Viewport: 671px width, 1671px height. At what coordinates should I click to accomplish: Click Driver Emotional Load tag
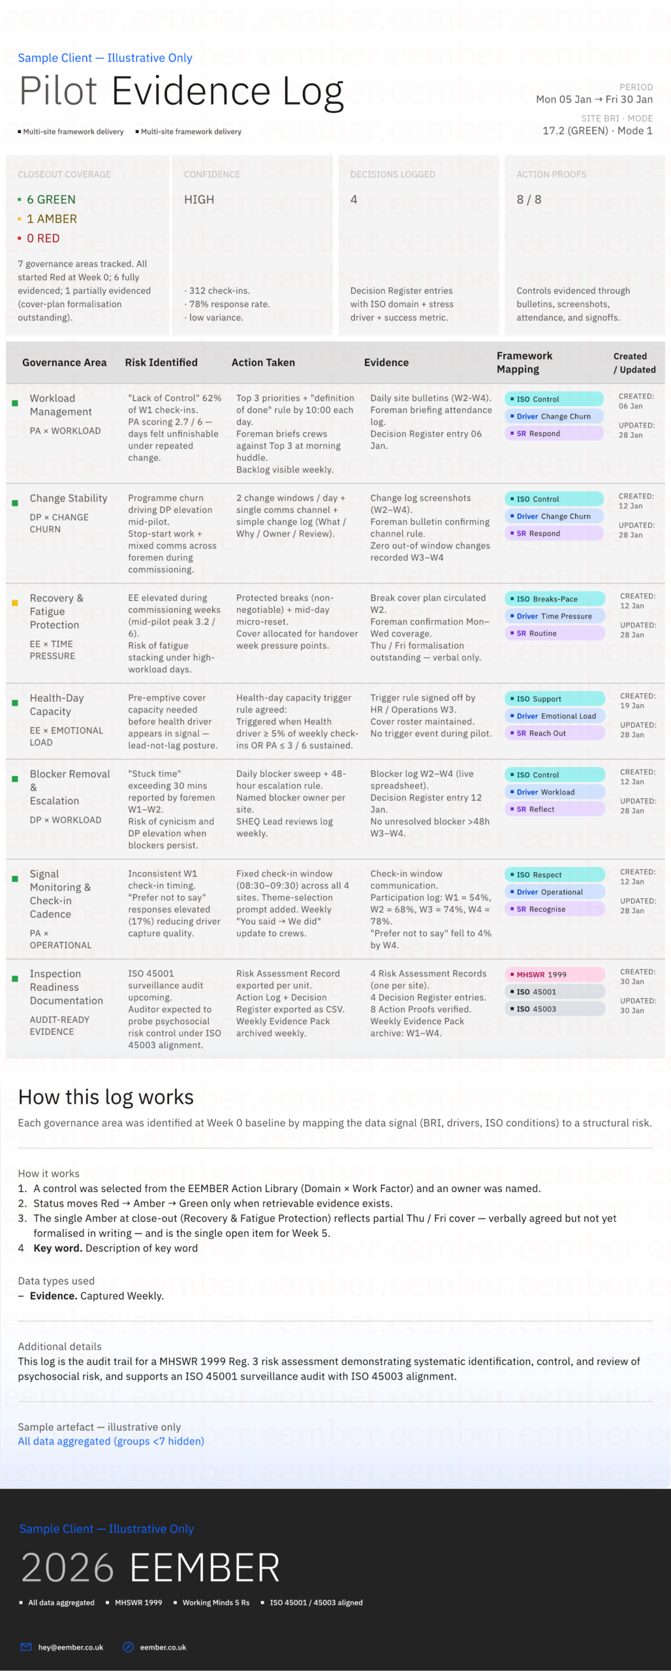[x=554, y=716]
